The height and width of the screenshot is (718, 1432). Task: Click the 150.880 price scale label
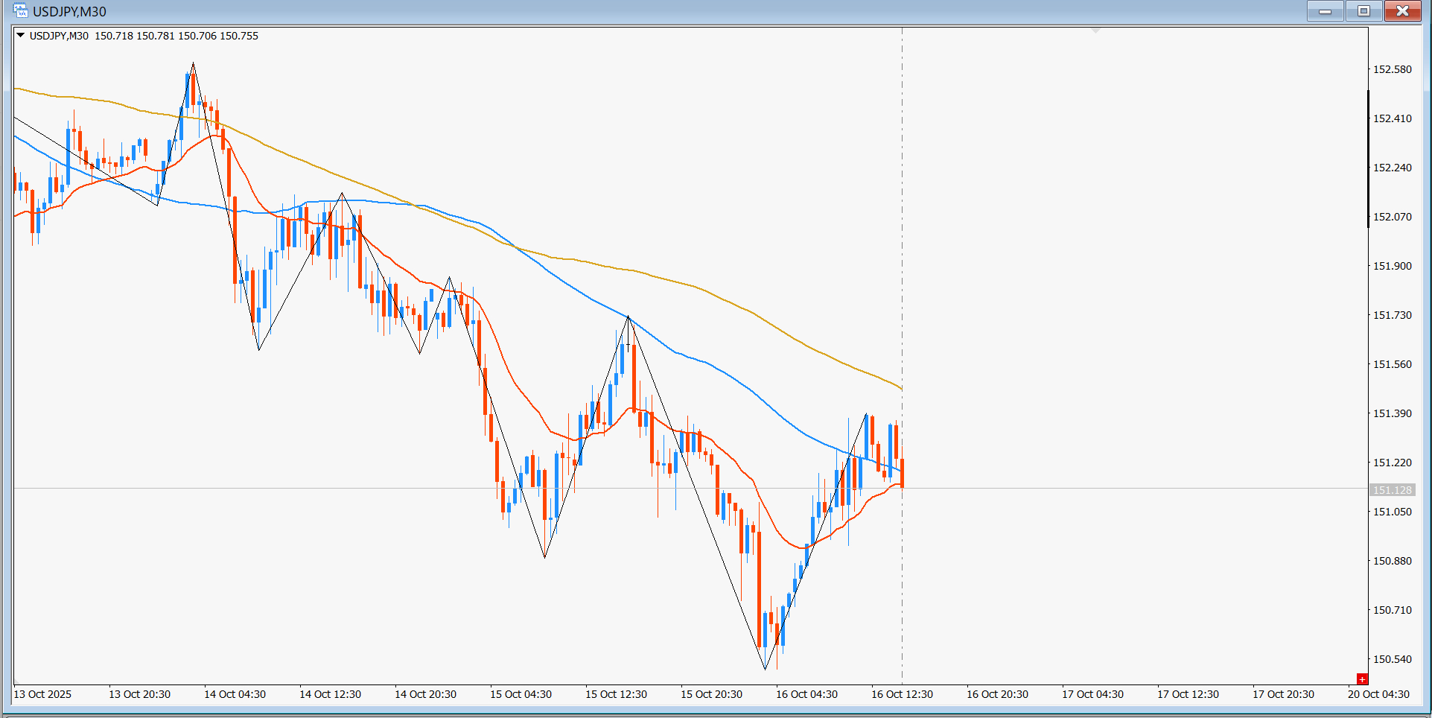click(1393, 561)
